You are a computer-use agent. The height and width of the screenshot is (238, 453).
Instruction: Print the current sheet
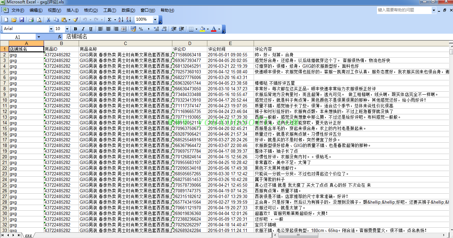(x=31, y=20)
